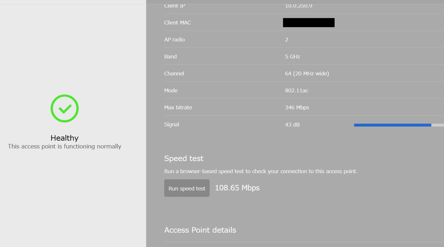444x247 pixels.
Task: Click the AP radio row label
Action: [174, 40]
